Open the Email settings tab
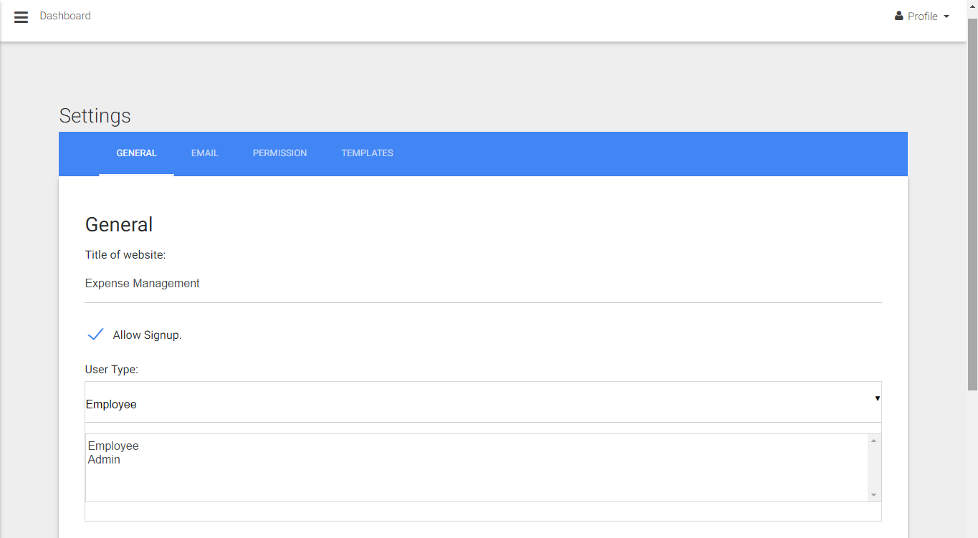This screenshot has height=538, width=978. pos(204,153)
